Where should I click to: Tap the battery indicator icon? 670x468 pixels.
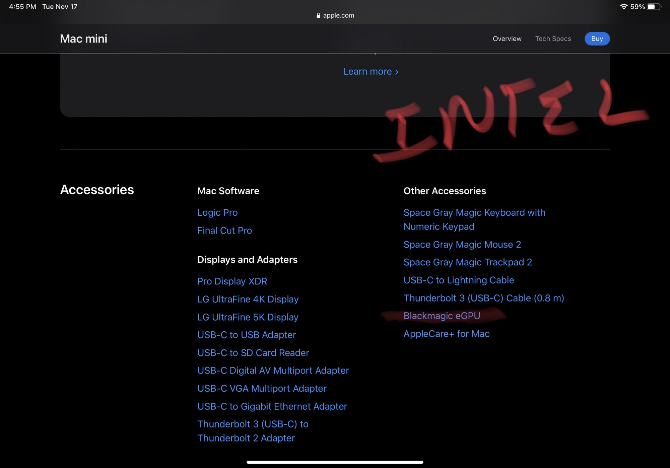coord(653,7)
